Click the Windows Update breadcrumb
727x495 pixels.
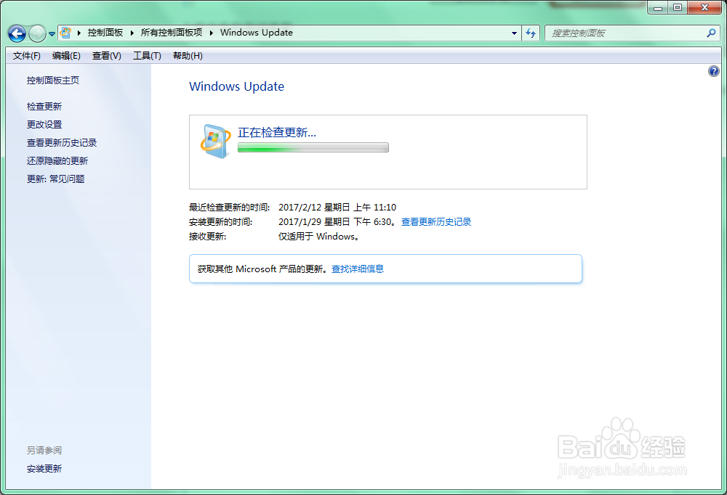click(257, 33)
